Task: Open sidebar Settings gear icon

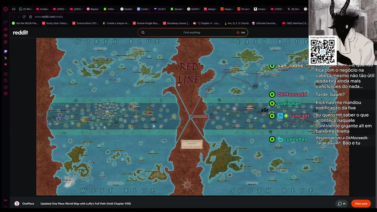Action: coord(5,94)
